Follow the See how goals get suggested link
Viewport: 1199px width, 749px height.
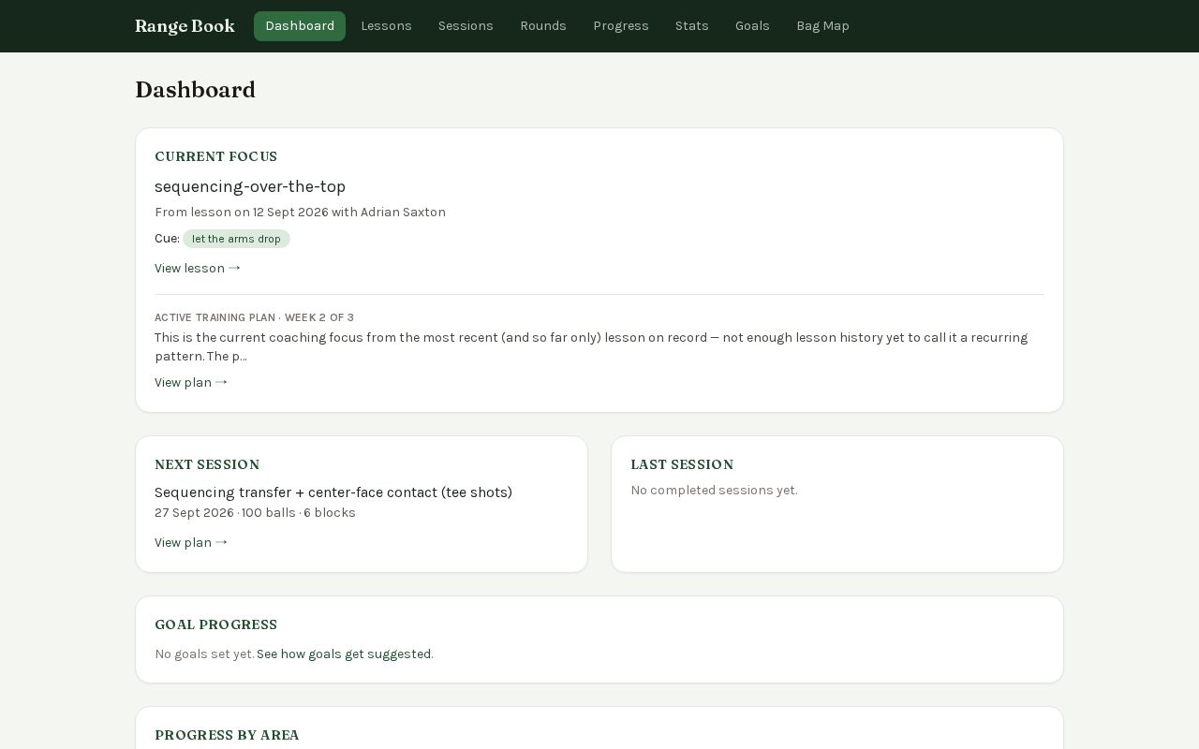pyautogui.click(x=344, y=654)
